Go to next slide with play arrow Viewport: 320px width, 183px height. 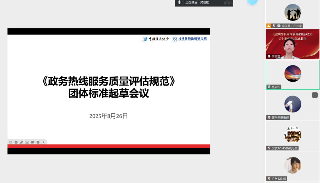click(16, 142)
